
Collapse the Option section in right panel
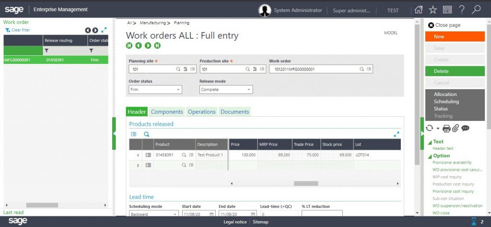click(430, 156)
